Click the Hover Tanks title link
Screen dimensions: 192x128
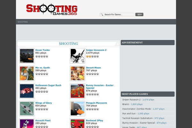click(x=43, y=50)
